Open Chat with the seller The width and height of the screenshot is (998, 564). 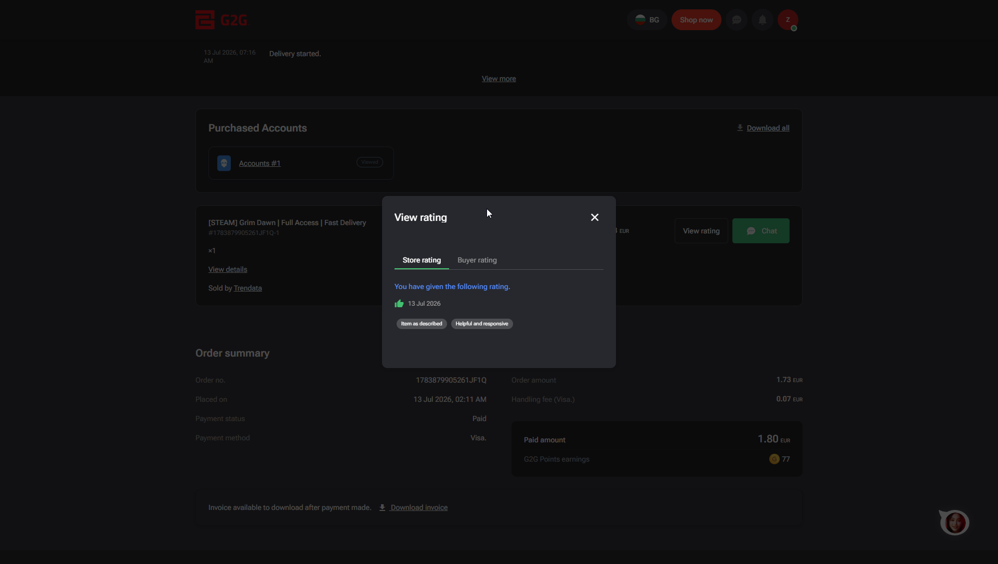761,231
